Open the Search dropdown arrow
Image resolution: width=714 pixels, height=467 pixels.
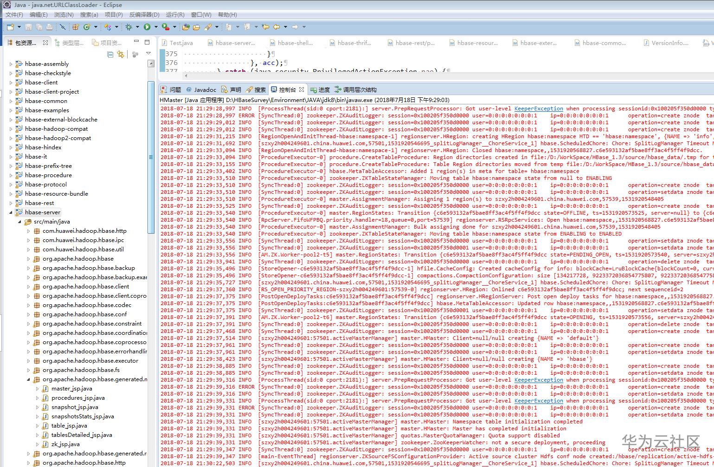pos(217,27)
